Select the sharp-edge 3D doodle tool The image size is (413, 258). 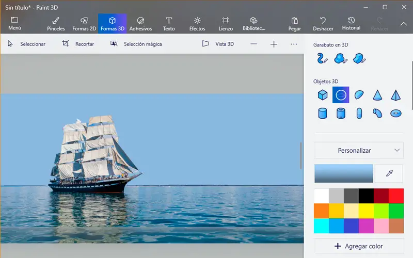tap(359, 58)
